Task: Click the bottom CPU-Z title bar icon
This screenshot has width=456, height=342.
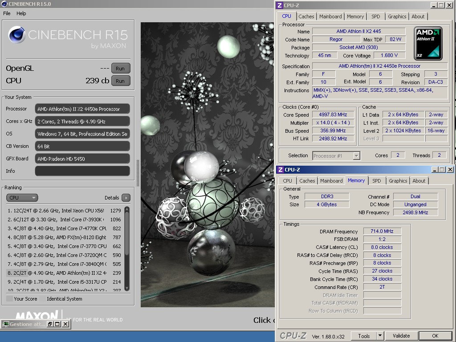Action: pyautogui.click(x=281, y=170)
